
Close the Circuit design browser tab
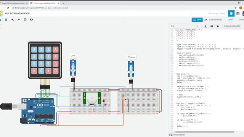pyautogui.click(x=58, y=3)
